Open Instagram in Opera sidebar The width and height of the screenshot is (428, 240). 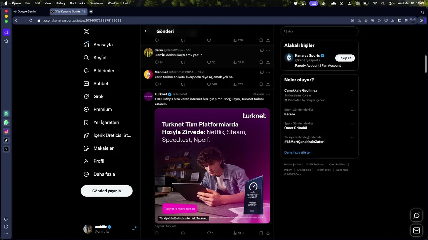click(6, 131)
